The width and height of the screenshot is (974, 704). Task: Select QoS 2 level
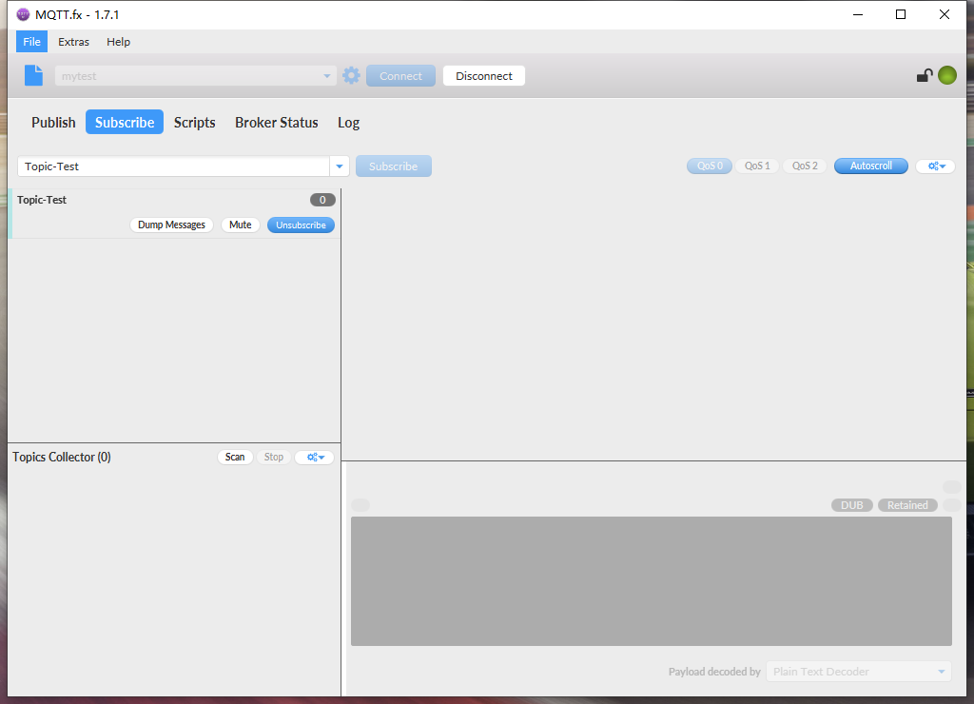[x=805, y=166]
